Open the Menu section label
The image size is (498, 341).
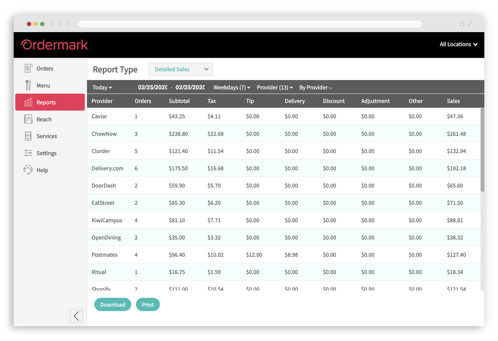tap(43, 85)
